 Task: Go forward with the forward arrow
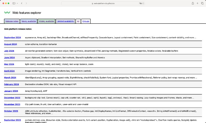[26, 3]
